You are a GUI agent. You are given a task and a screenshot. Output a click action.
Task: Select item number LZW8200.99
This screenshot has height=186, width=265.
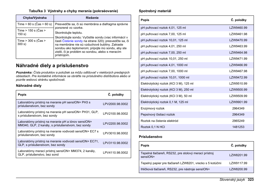tap(238, 169)
